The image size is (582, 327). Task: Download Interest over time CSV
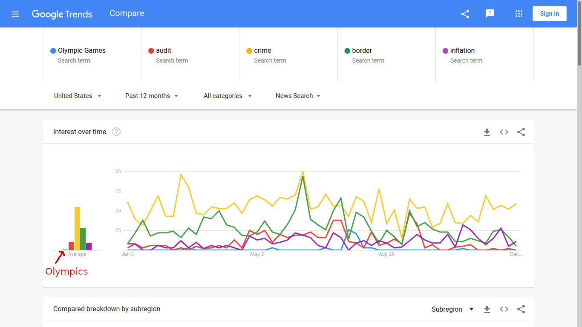[487, 132]
